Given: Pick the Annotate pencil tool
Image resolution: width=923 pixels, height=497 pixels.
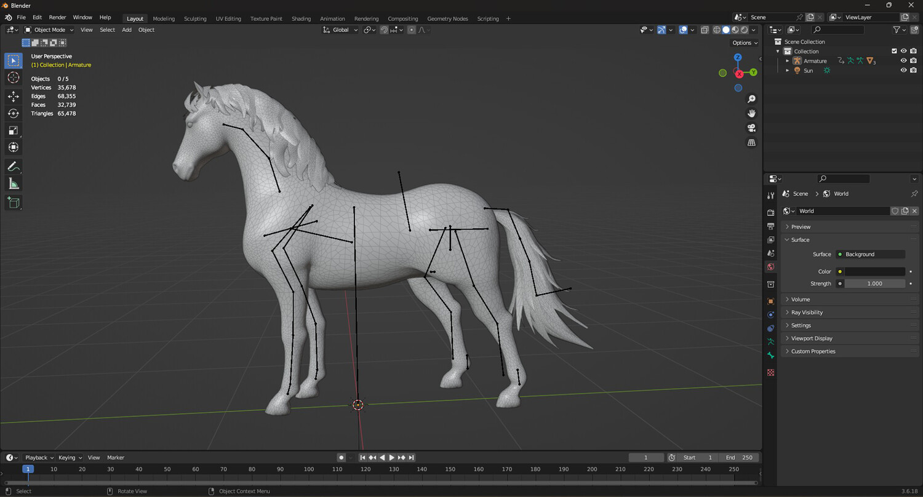Looking at the screenshot, I should click(14, 166).
